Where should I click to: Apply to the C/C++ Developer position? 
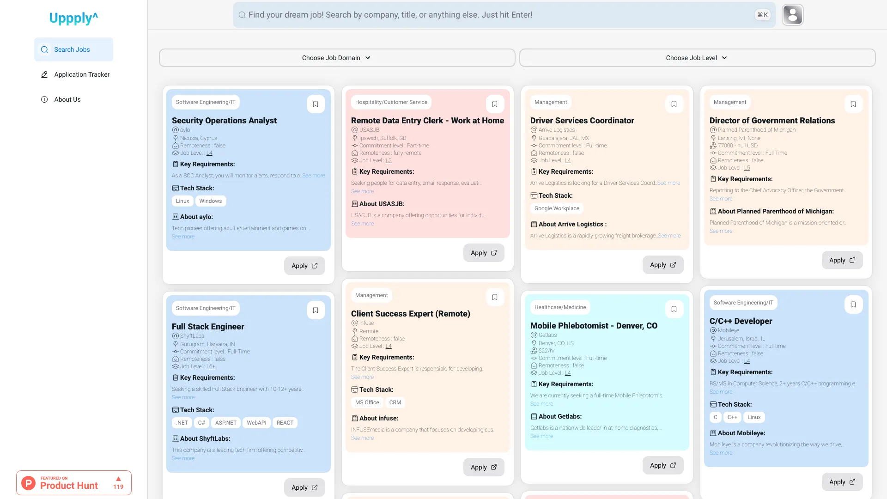(842, 482)
